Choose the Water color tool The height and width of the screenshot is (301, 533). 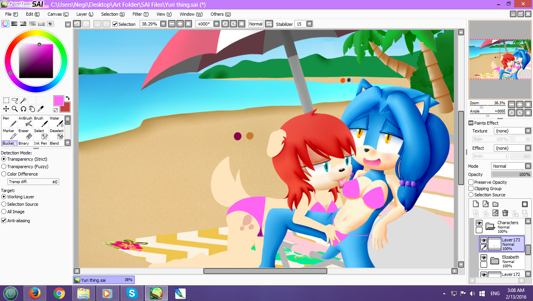[56, 122]
